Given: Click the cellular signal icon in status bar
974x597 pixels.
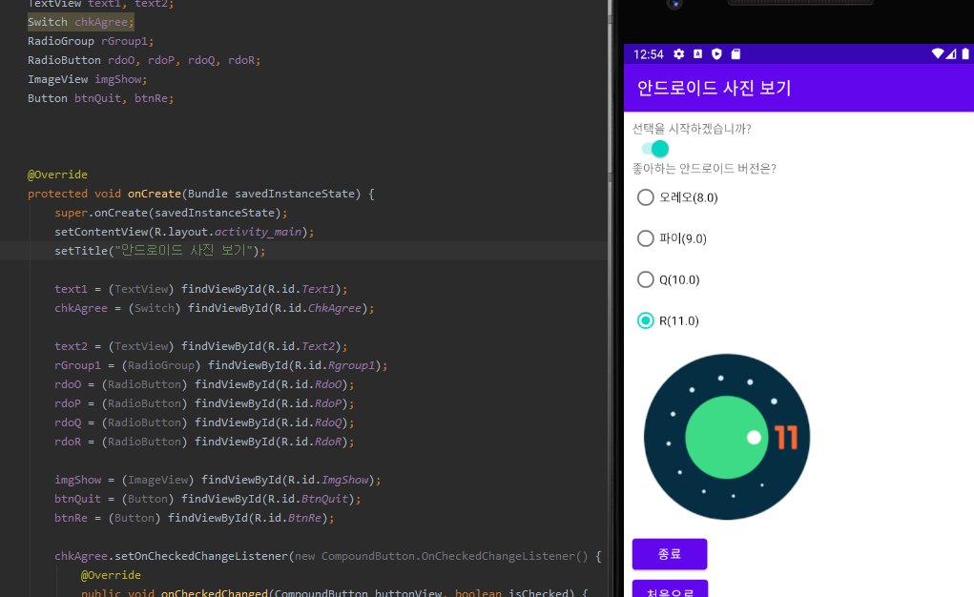Looking at the screenshot, I should [951, 54].
